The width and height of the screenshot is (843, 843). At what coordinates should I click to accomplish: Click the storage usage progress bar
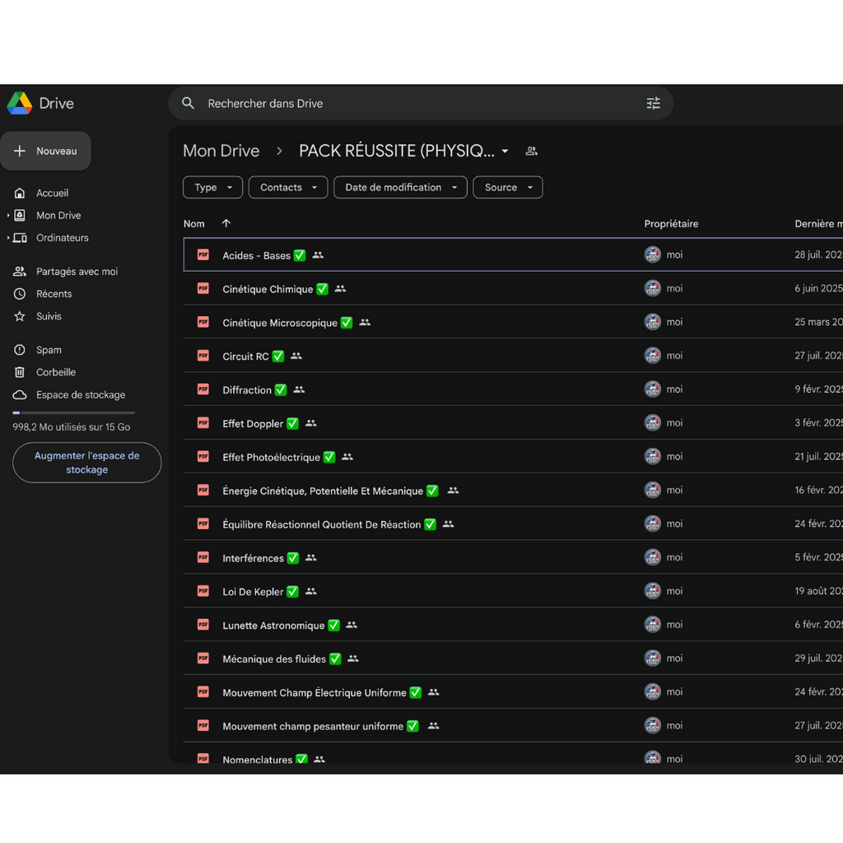(x=73, y=412)
